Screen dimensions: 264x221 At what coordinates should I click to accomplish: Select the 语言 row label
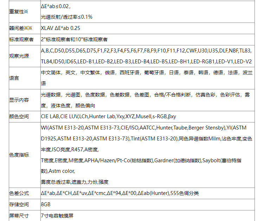pos(14,78)
